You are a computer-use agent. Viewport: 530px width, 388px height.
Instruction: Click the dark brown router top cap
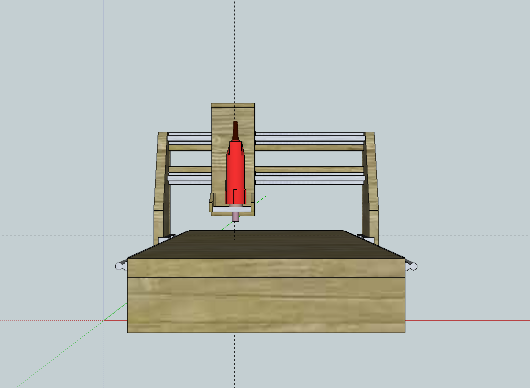click(235, 130)
